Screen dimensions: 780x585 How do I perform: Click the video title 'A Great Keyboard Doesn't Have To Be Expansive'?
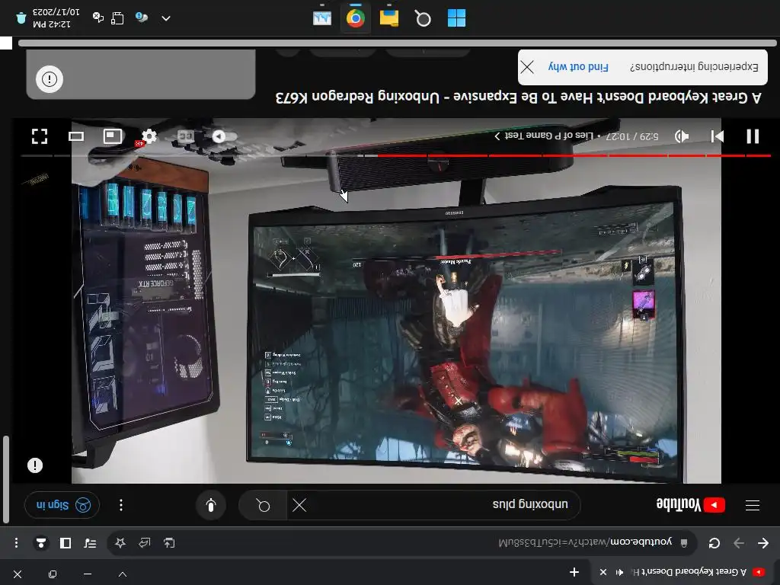518,97
